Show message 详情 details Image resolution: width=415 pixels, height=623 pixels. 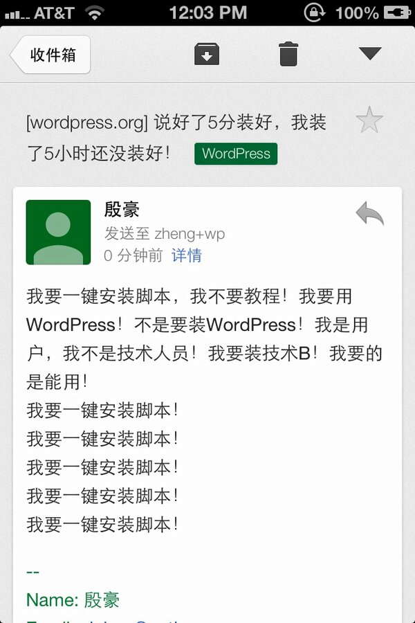click(x=187, y=255)
